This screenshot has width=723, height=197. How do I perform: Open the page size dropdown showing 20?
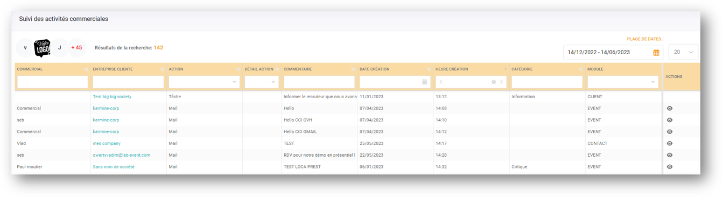pyautogui.click(x=683, y=52)
